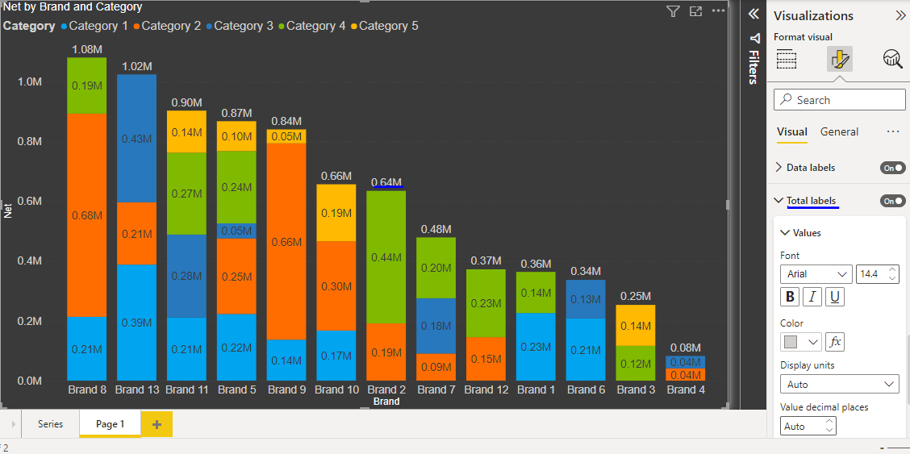Click the Filters pane label
910x454 pixels.
pyautogui.click(x=753, y=67)
